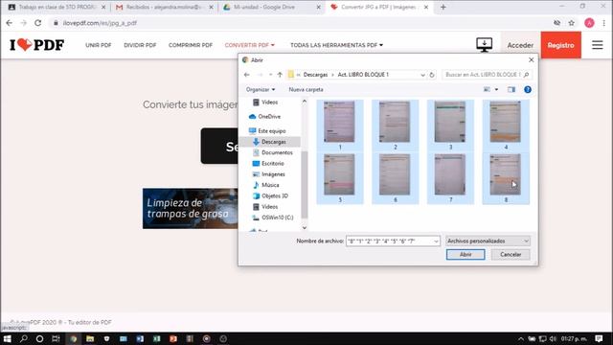Open the Chrome profile avatar
The image size is (613, 345).
pyautogui.click(x=589, y=23)
